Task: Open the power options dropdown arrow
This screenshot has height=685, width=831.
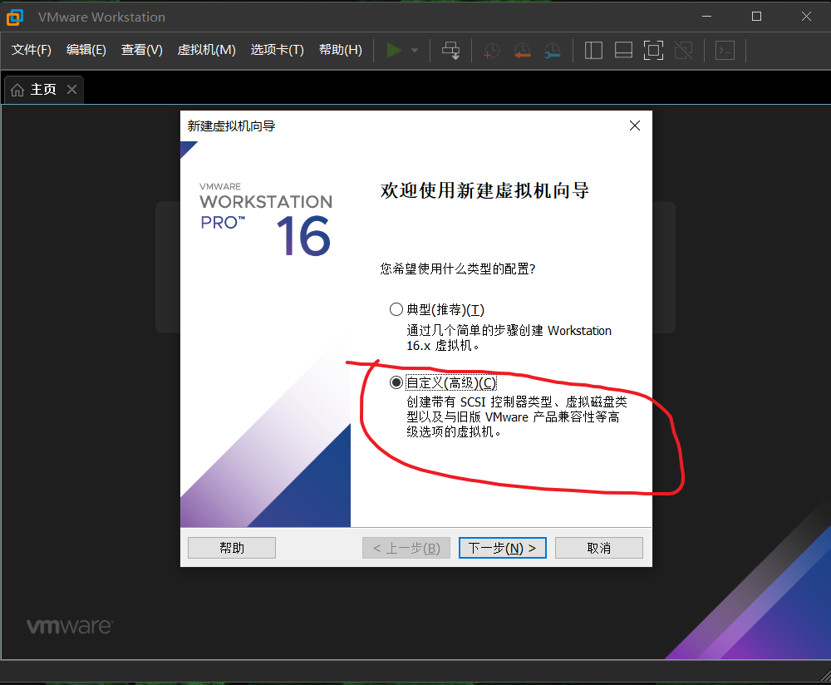Action: pyautogui.click(x=415, y=51)
